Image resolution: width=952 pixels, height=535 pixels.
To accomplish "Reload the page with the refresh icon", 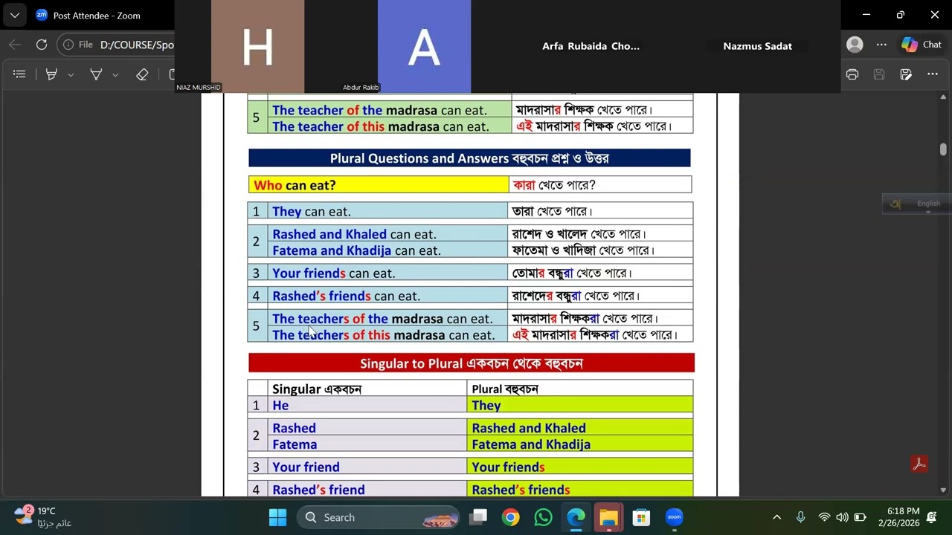I will coord(42,45).
